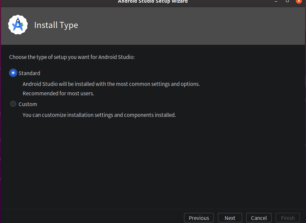
Task: Minimize the Setup Wizard window
Action: tap(276, 1)
